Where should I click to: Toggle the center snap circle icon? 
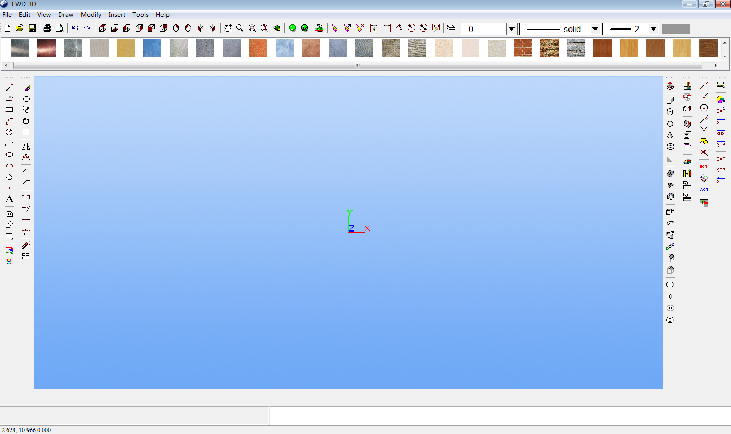click(704, 108)
